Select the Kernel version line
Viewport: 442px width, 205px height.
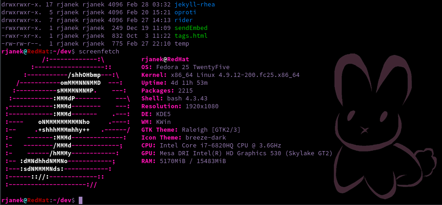[221, 75]
